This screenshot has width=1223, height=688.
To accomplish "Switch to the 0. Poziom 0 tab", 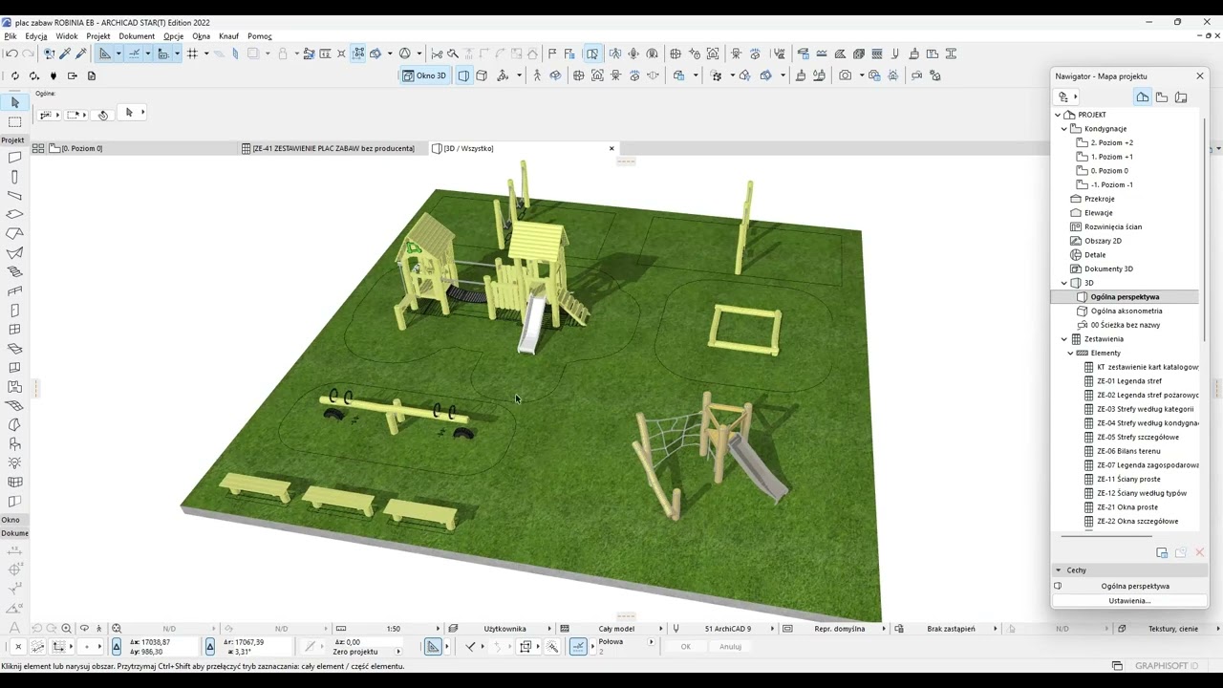I will [x=81, y=148].
